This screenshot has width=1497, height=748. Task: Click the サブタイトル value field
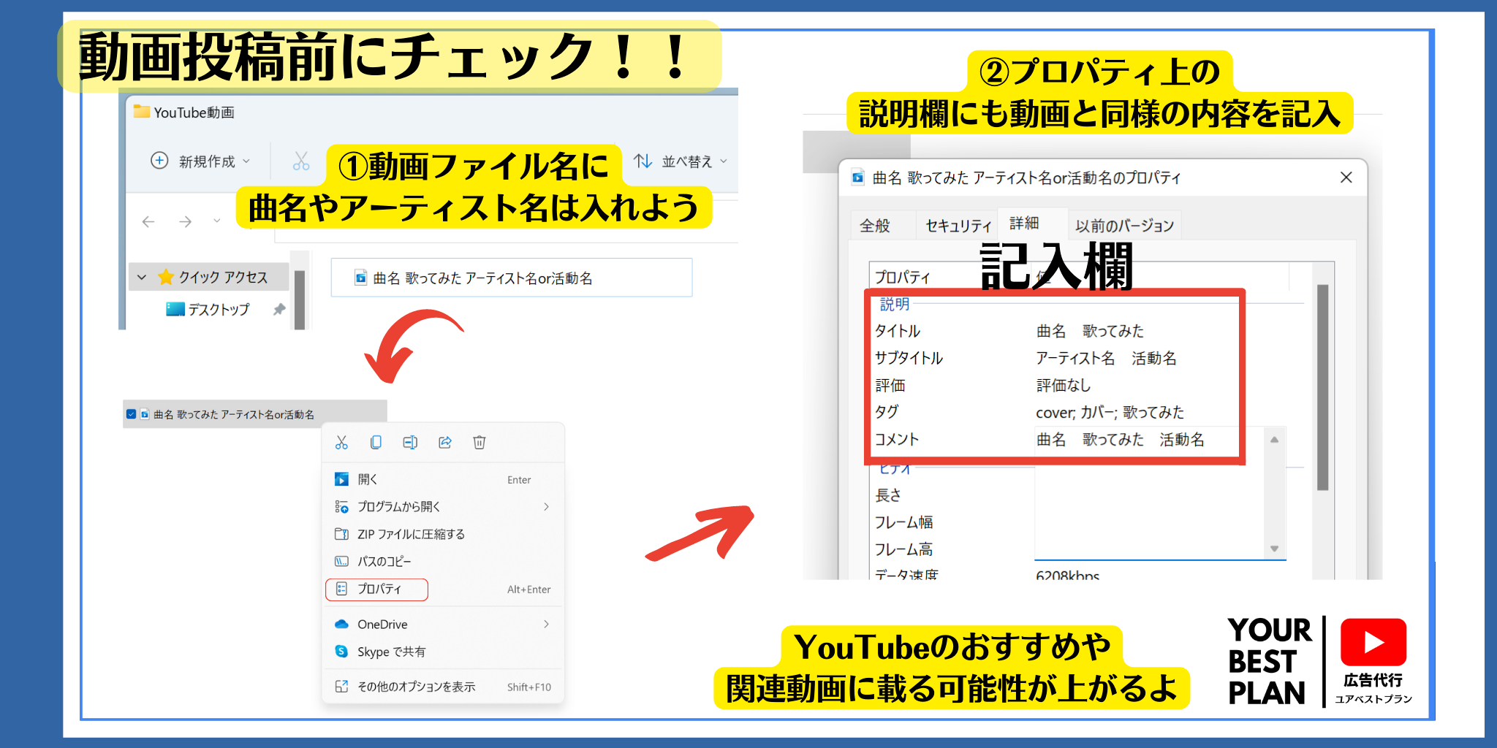(1106, 358)
